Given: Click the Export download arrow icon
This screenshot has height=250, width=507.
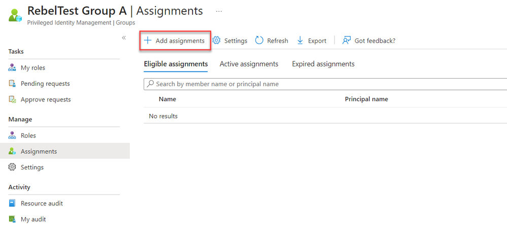Looking at the screenshot, I should click(300, 41).
